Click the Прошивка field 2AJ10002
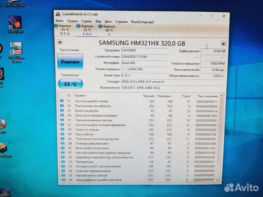263x197 pixels. pyautogui.click(x=144, y=50)
